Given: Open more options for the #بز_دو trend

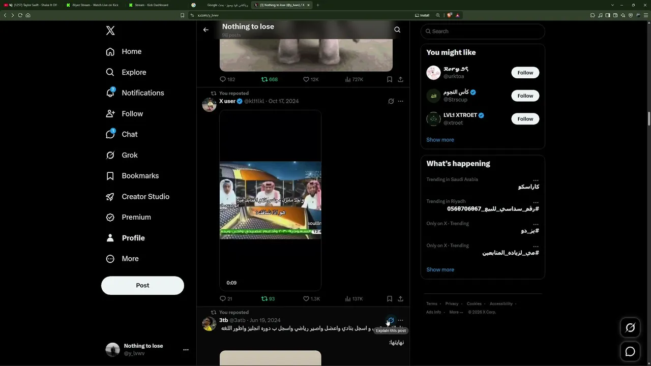Looking at the screenshot, I should point(536,224).
